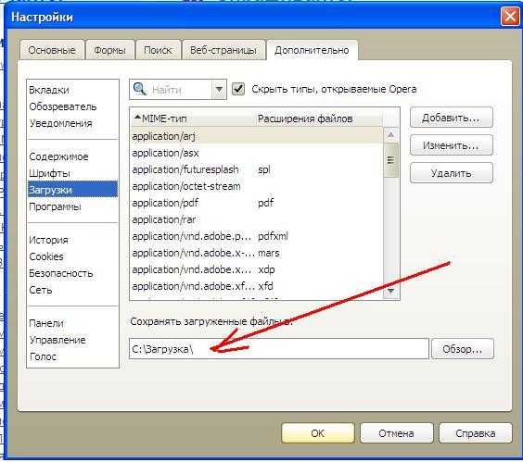Click the scrollbar down arrow
523x462 pixels.
391,291
